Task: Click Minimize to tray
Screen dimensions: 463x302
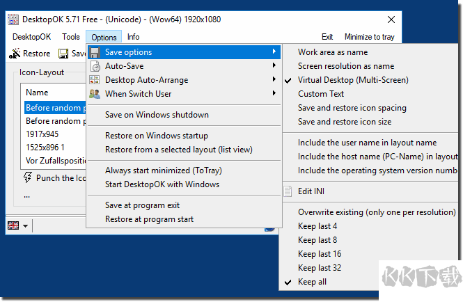Action: [x=370, y=37]
